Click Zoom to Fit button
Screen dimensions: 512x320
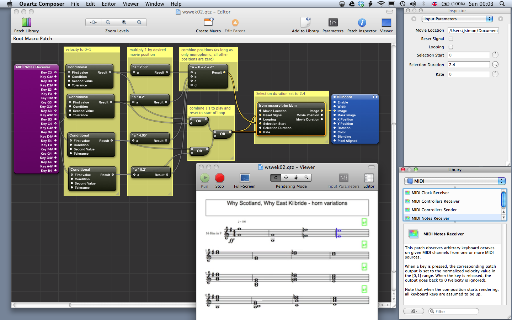coord(93,22)
